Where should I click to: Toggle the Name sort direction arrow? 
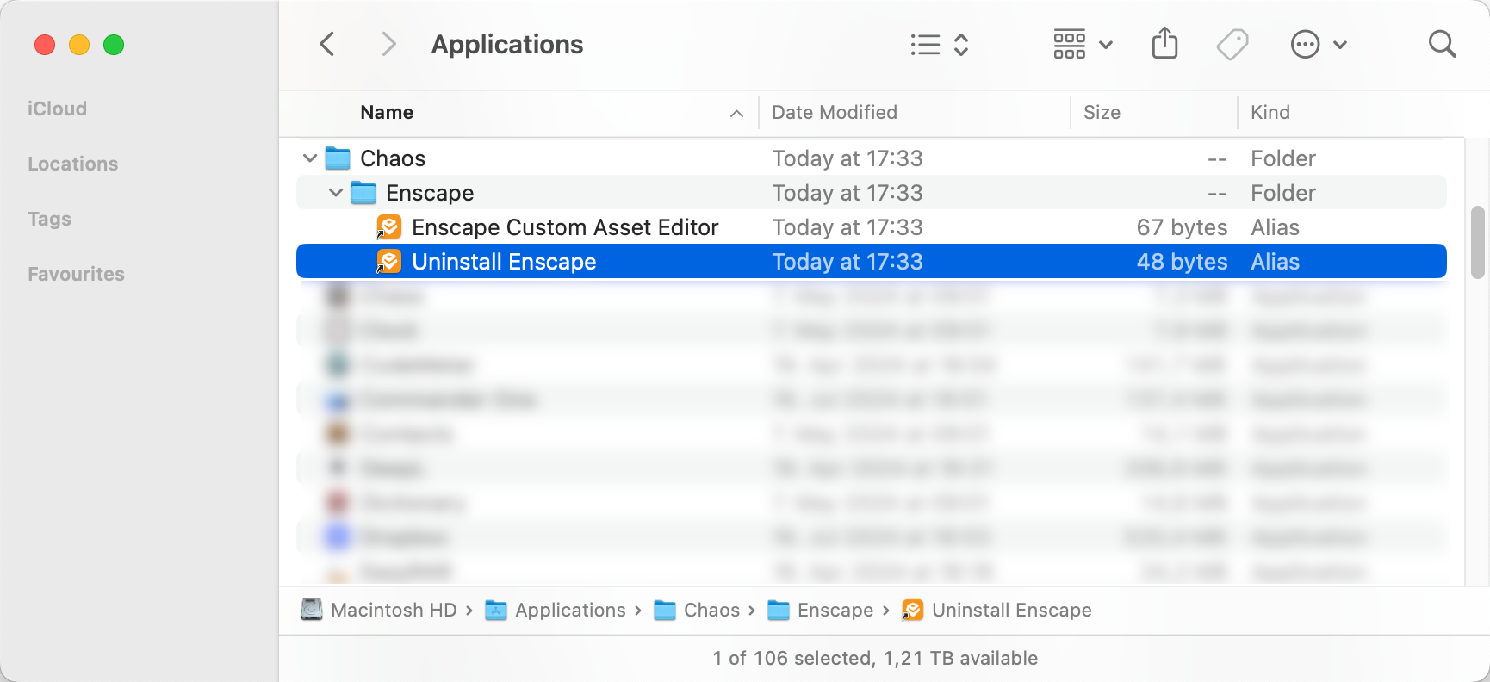click(736, 114)
